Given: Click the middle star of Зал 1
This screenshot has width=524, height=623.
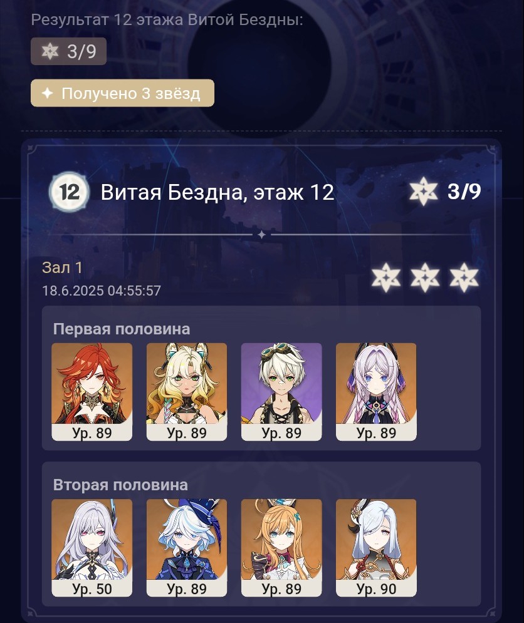Looking at the screenshot, I should point(425,277).
